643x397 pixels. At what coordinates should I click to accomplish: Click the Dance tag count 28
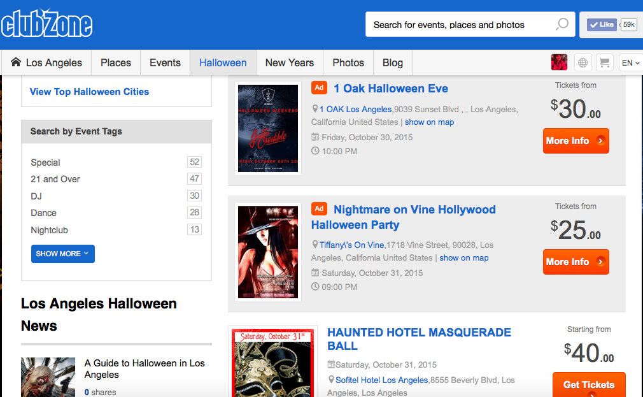point(194,212)
